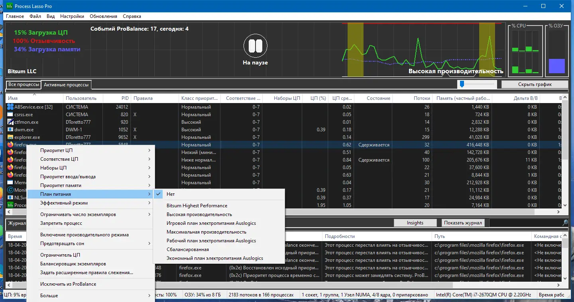The width and height of the screenshot is (574, 302).
Task: Open the Настройки menu
Action: 72,16
